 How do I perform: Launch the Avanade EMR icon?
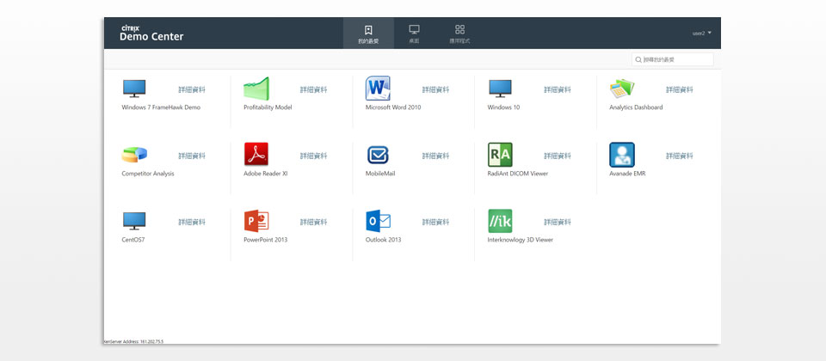point(622,154)
